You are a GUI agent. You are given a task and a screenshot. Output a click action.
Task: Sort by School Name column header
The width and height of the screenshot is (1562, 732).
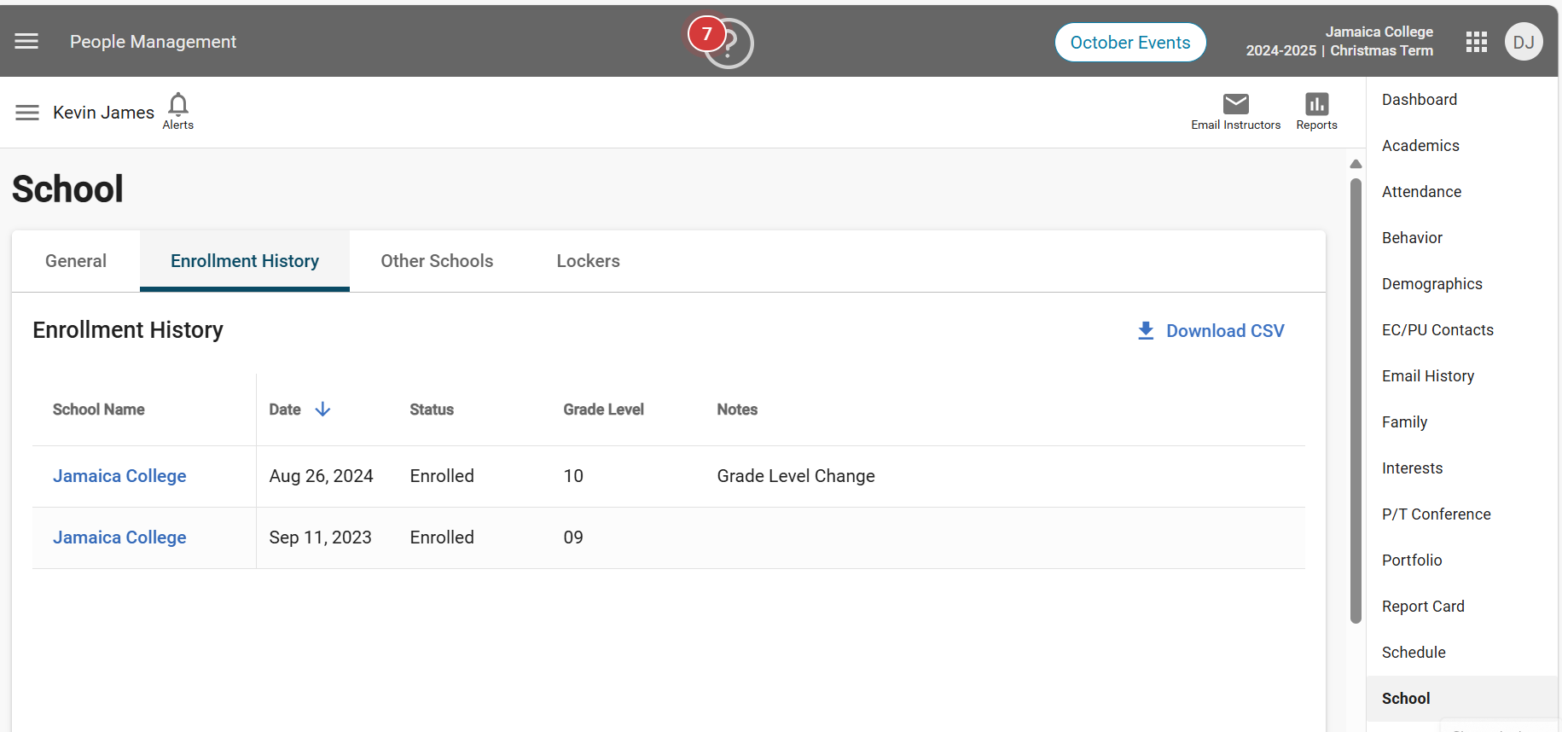pyautogui.click(x=99, y=410)
